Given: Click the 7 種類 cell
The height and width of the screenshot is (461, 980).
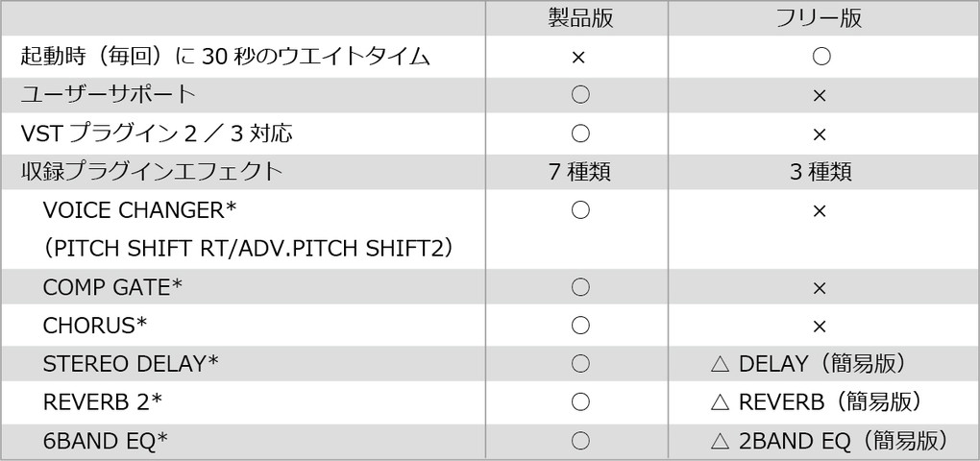Looking at the screenshot, I should click(x=580, y=173).
